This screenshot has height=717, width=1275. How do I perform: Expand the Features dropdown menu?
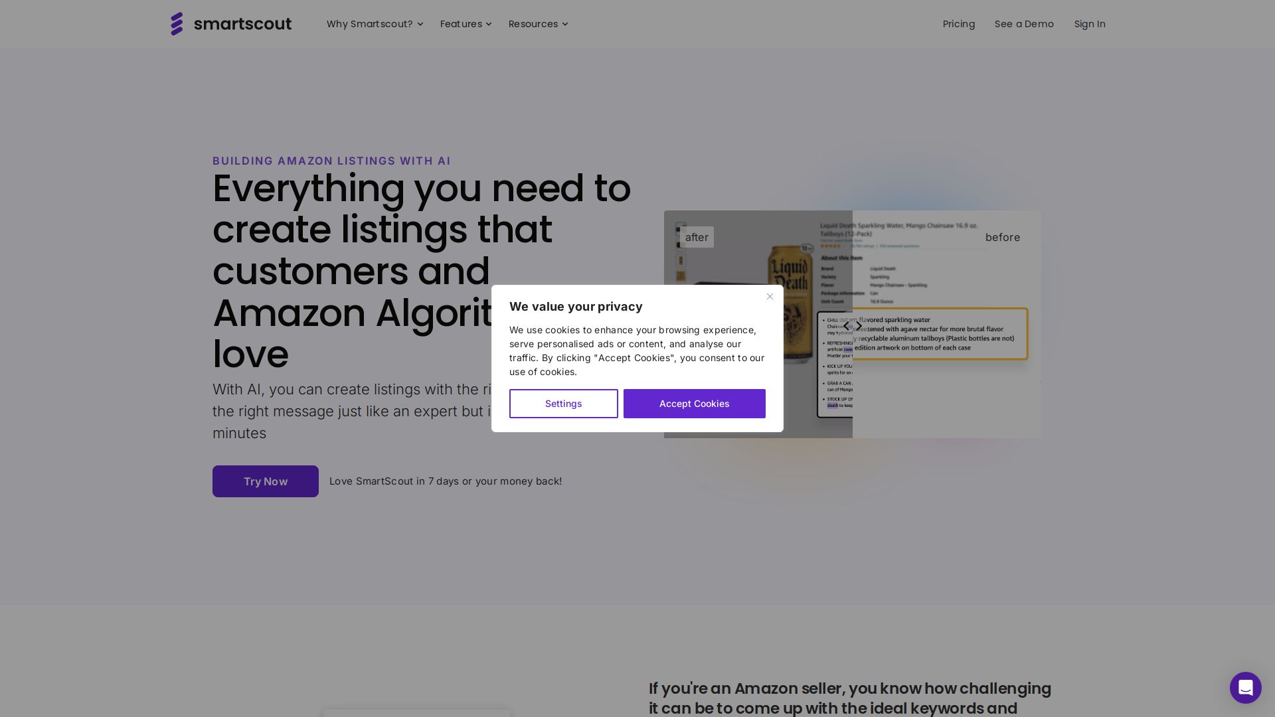[466, 24]
